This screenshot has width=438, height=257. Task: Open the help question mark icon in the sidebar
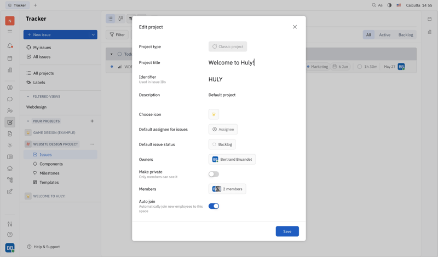tap(10, 235)
